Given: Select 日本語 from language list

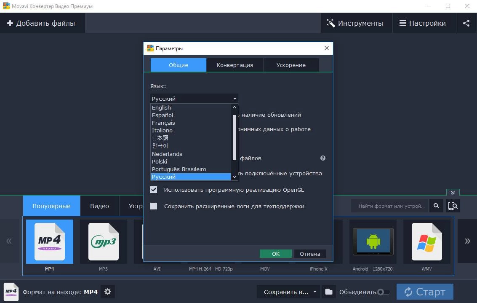Looking at the screenshot, I should [191, 138].
